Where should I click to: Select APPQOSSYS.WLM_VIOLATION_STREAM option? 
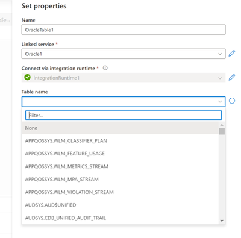[x=120, y=192]
